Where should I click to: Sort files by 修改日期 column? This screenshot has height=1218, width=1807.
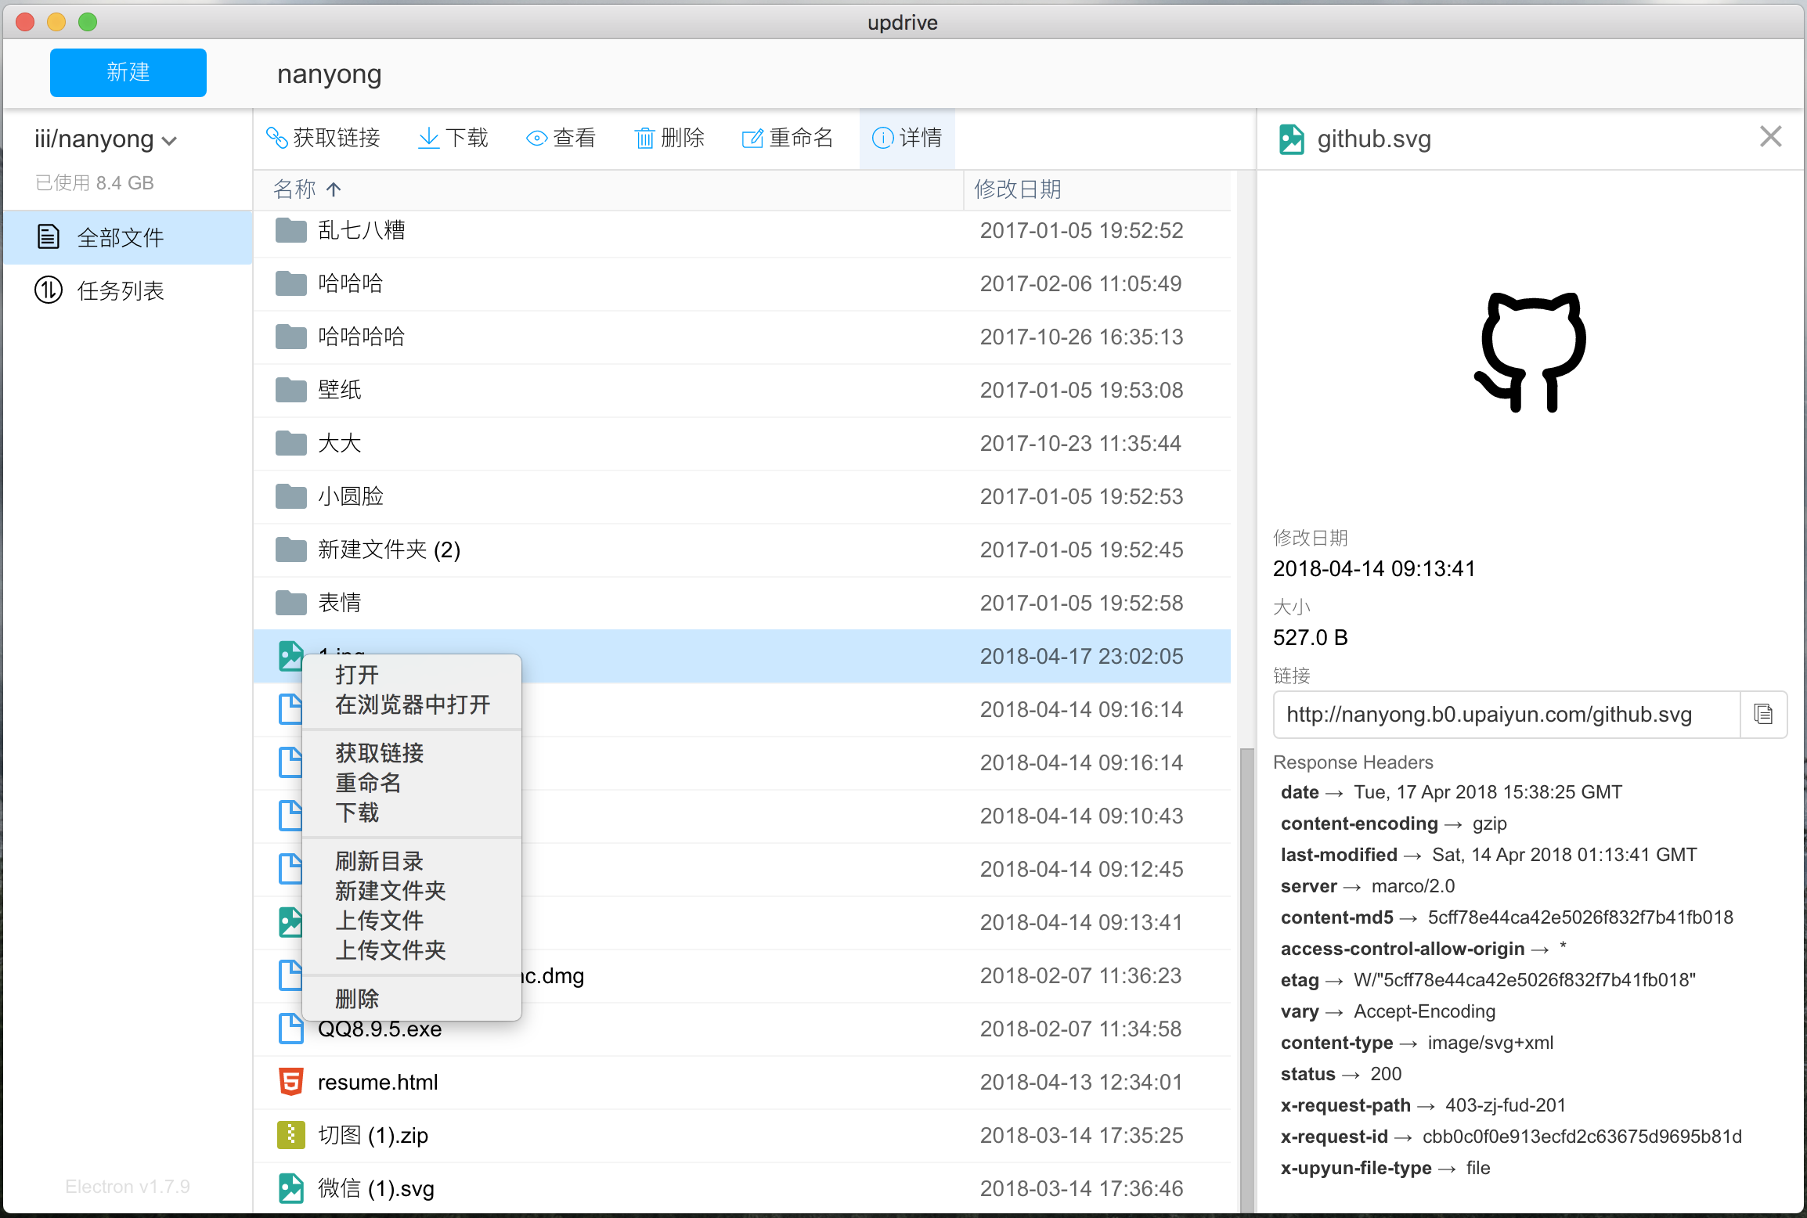coord(1017,189)
